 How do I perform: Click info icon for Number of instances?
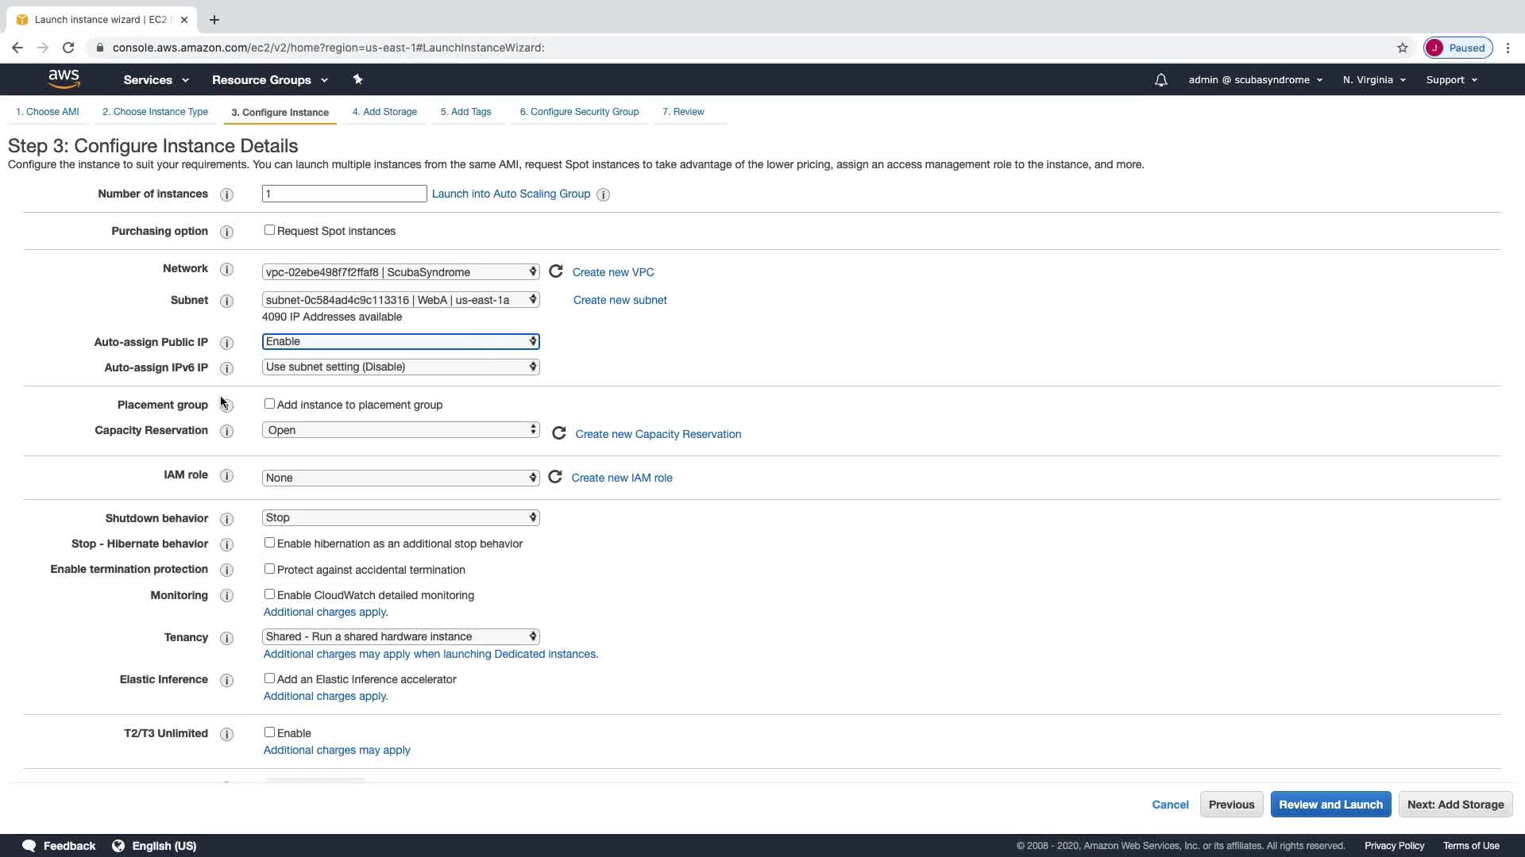click(x=226, y=194)
